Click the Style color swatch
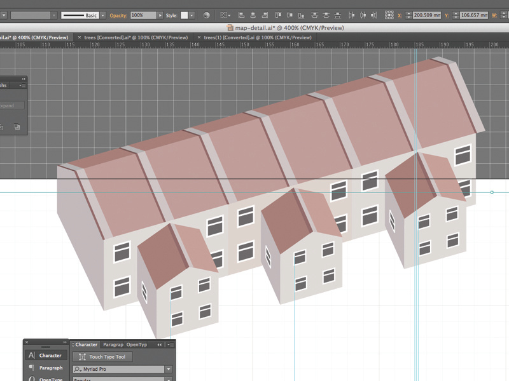509x381 pixels. tap(185, 15)
